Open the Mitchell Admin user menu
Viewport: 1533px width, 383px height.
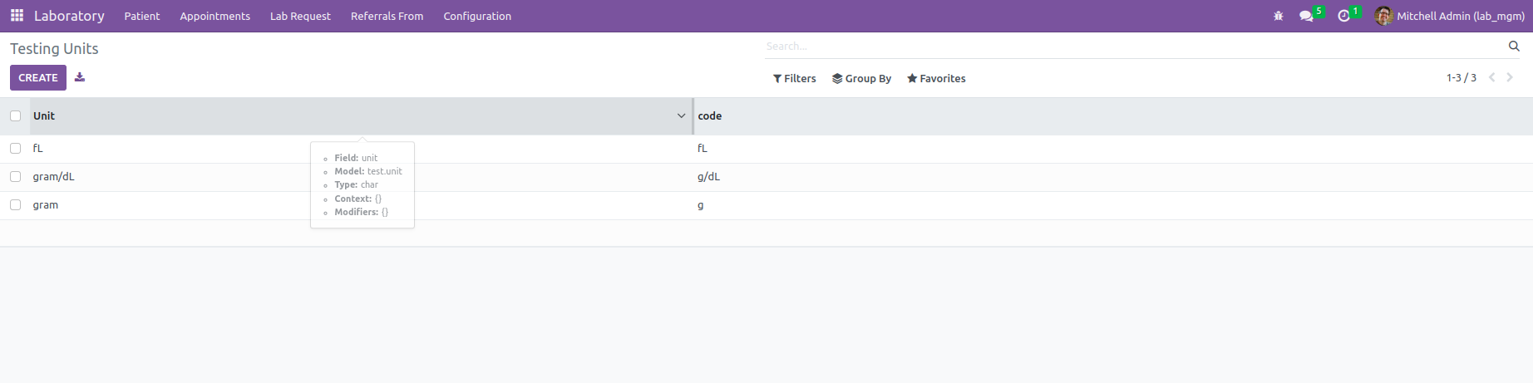(x=1450, y=16)
